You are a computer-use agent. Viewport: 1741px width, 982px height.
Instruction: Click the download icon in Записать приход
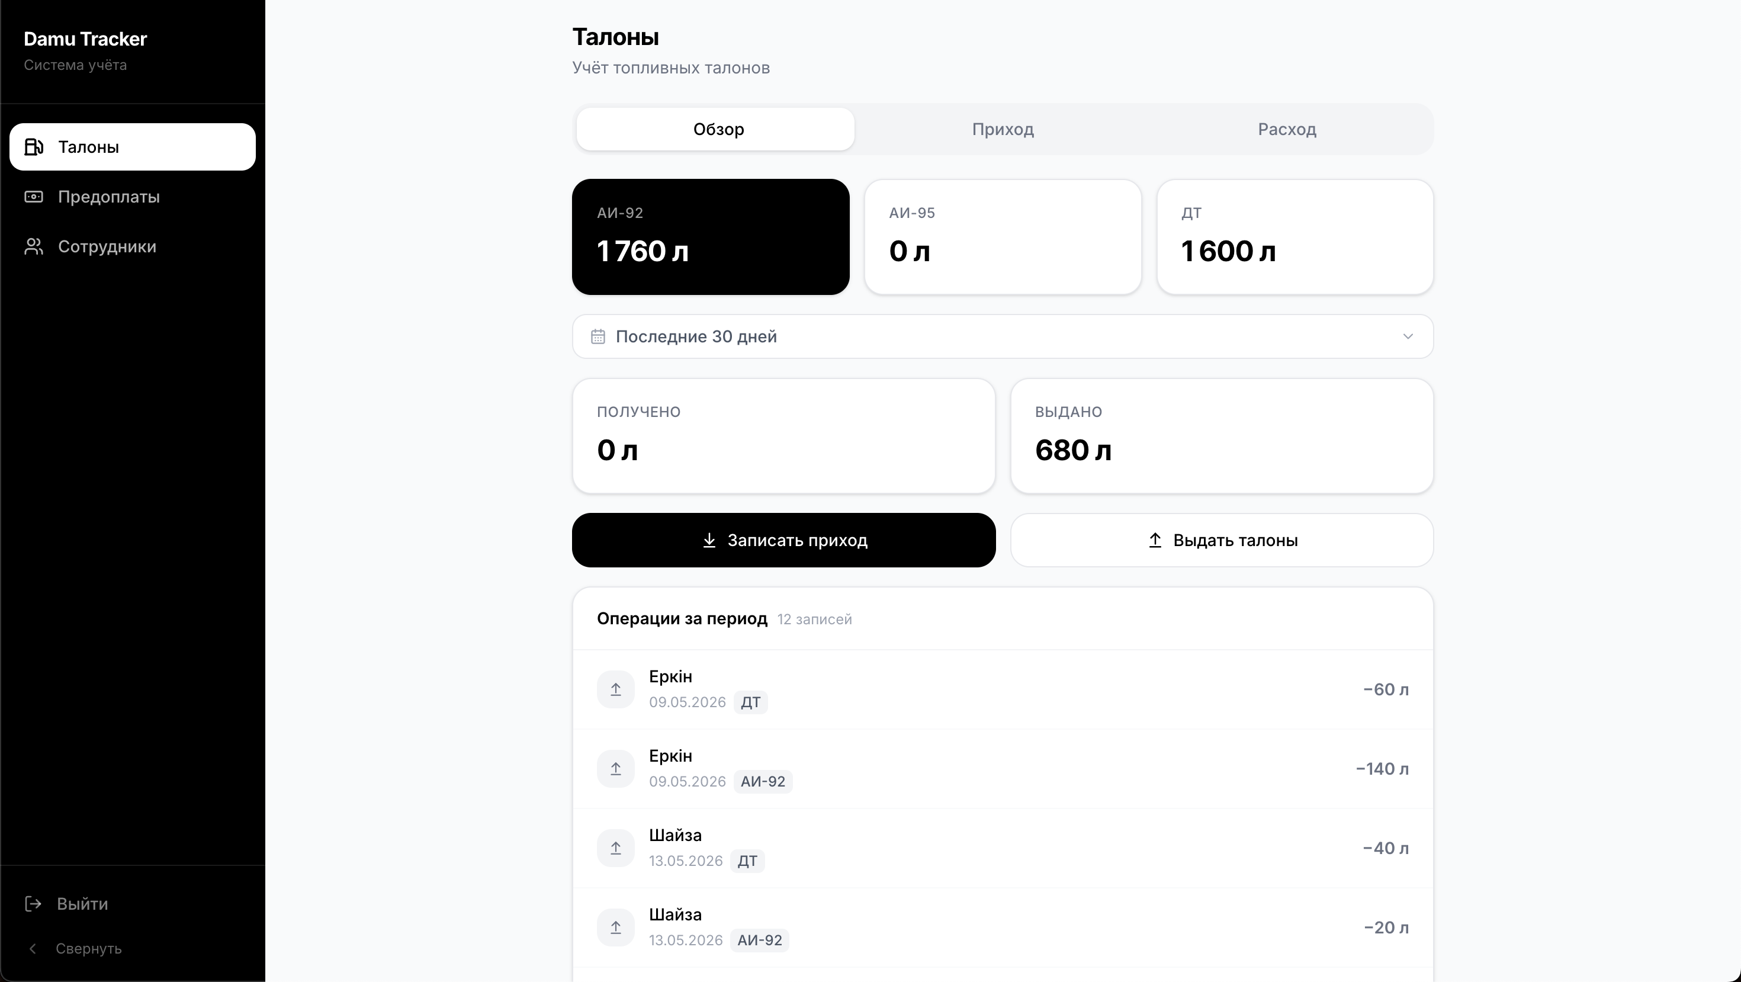[709, 540]
